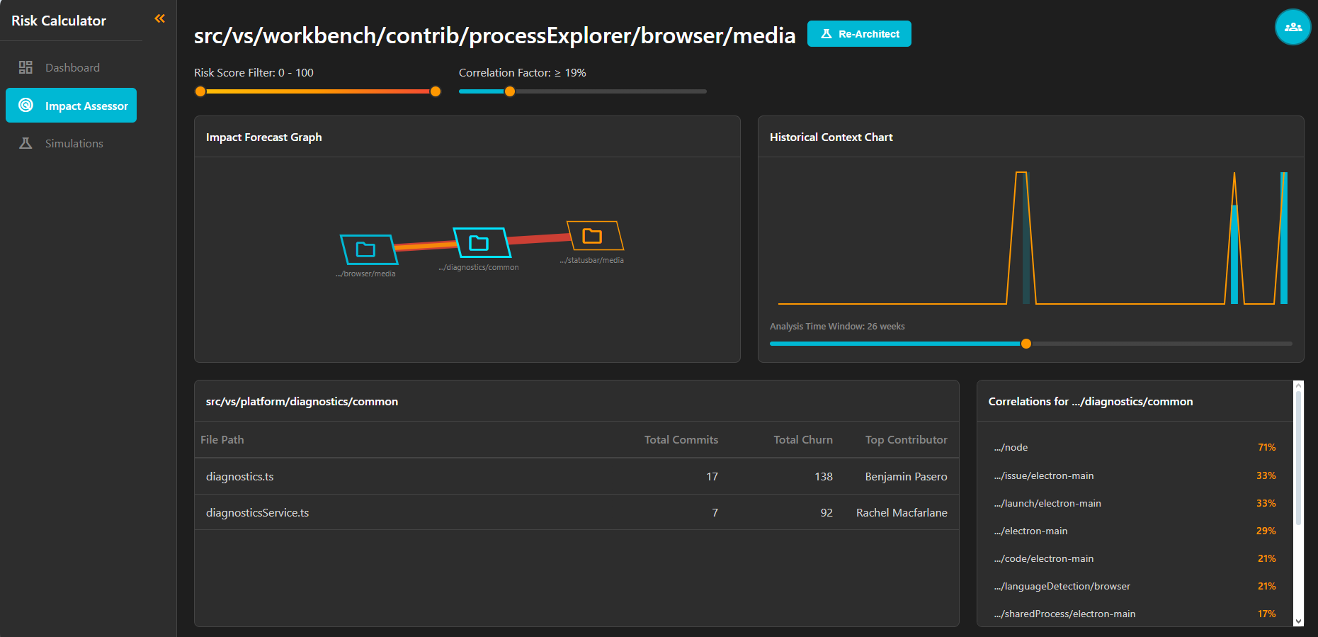Go to the Dashboard page
This screenshot has height=637, width=1318.
pos(72,67)
